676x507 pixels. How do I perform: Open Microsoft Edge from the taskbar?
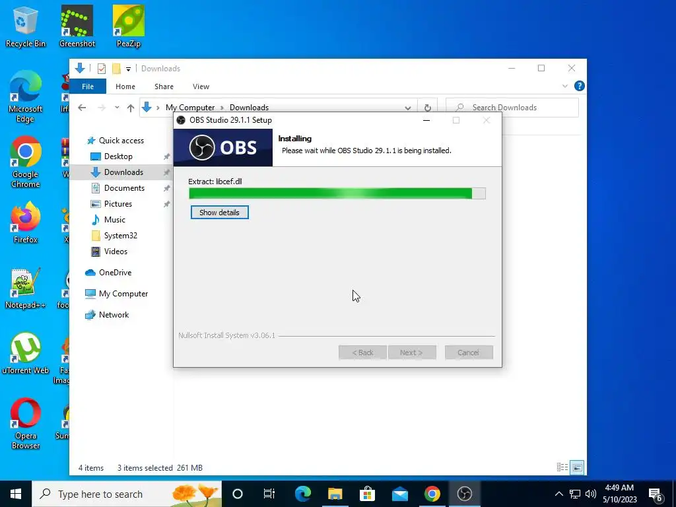302,494
